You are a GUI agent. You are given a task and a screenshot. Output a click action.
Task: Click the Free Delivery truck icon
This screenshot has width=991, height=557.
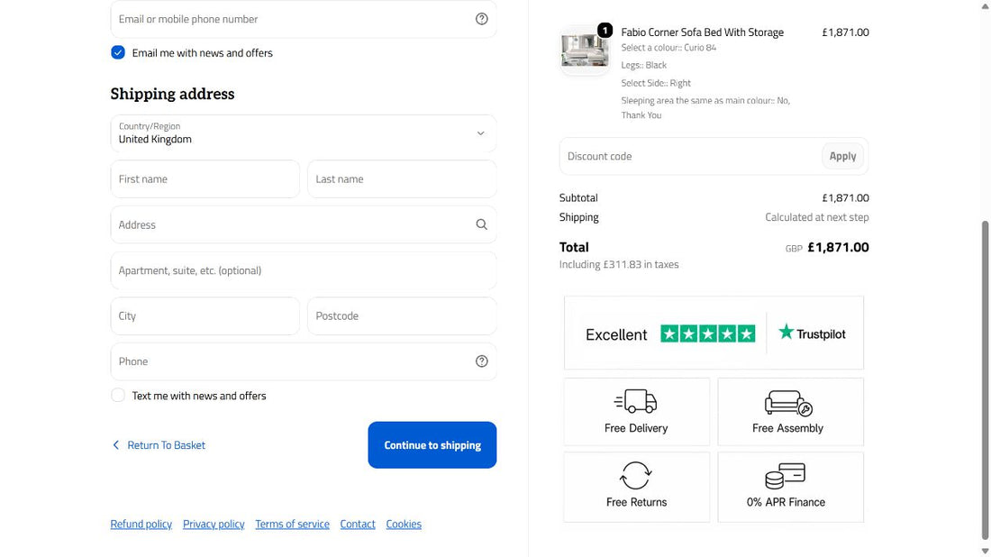coord(635,401)
